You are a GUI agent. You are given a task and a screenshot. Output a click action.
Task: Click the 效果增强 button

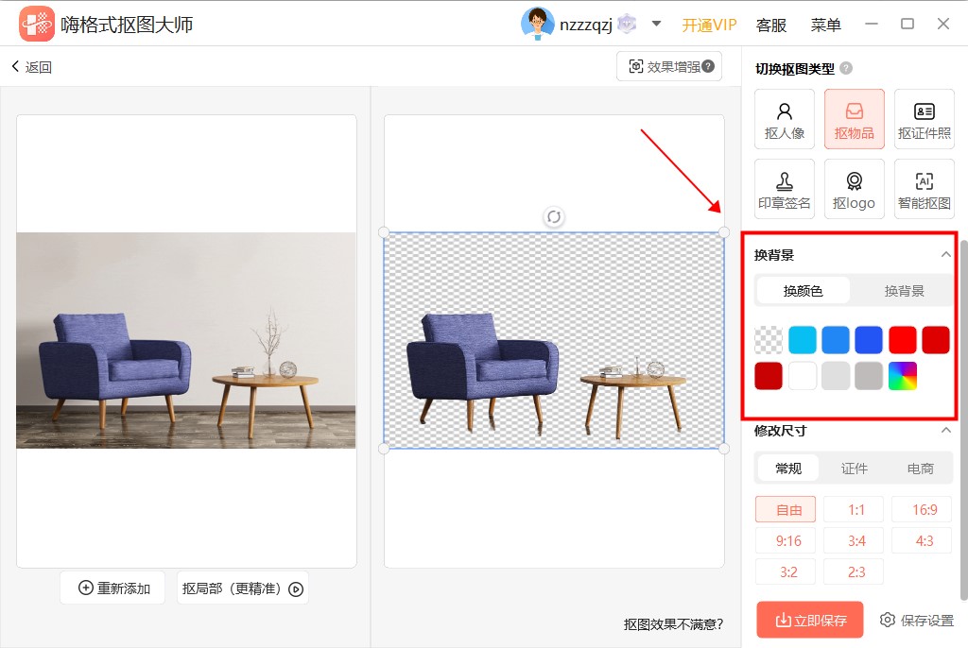click(669, 66)
